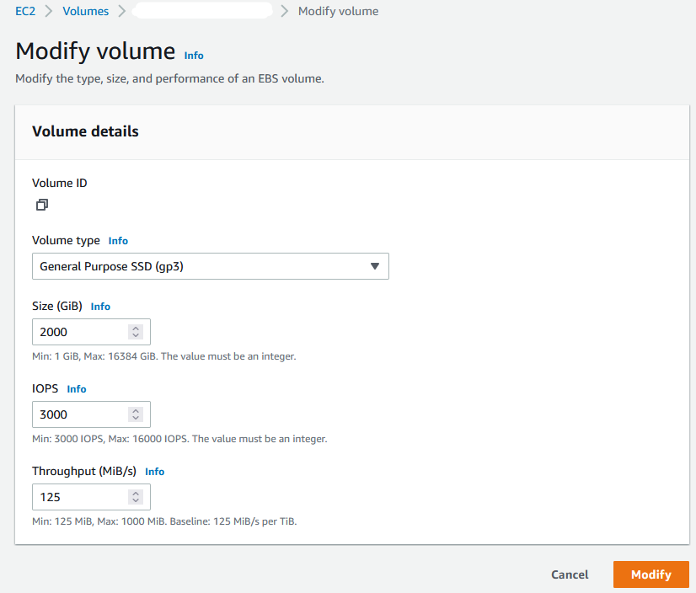The width and height of the screenshot is (696, 593).
Task: Go back to Volumes from the breadcrumb
Action: click(x=85, y=11)
